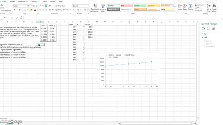Image resolution: width=223 pixels, height=125 pixels.
Task: Select the highlighted Middle Align icon
Action: coord(46,6)
